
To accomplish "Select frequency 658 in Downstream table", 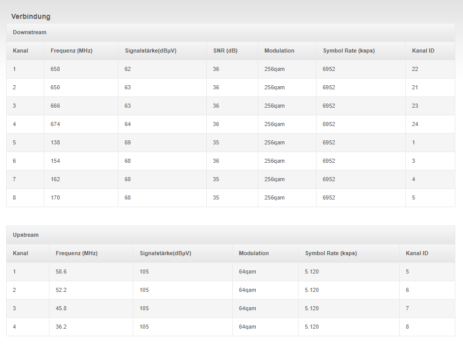I will pyautogui.click(x=55, y=69).
